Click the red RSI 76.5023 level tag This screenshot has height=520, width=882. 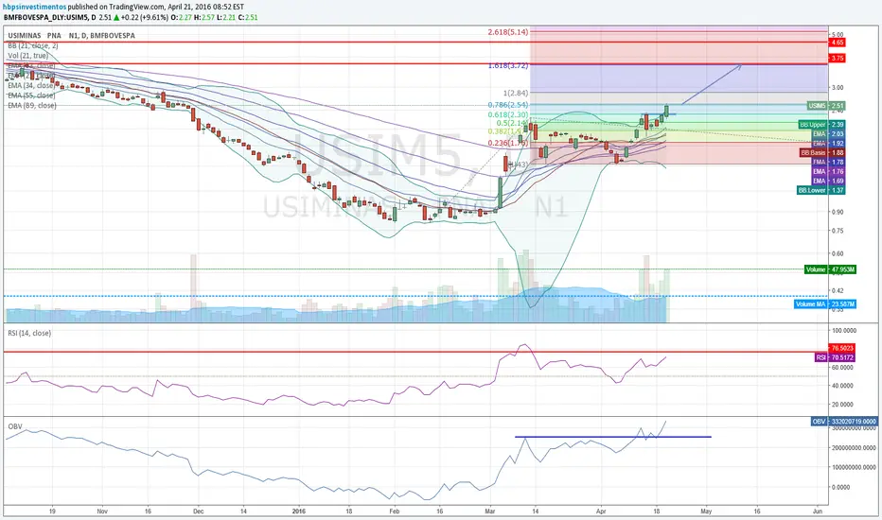(842, 349)
